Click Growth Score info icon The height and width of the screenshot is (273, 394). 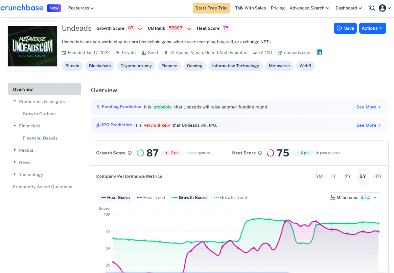pos(130,153)
